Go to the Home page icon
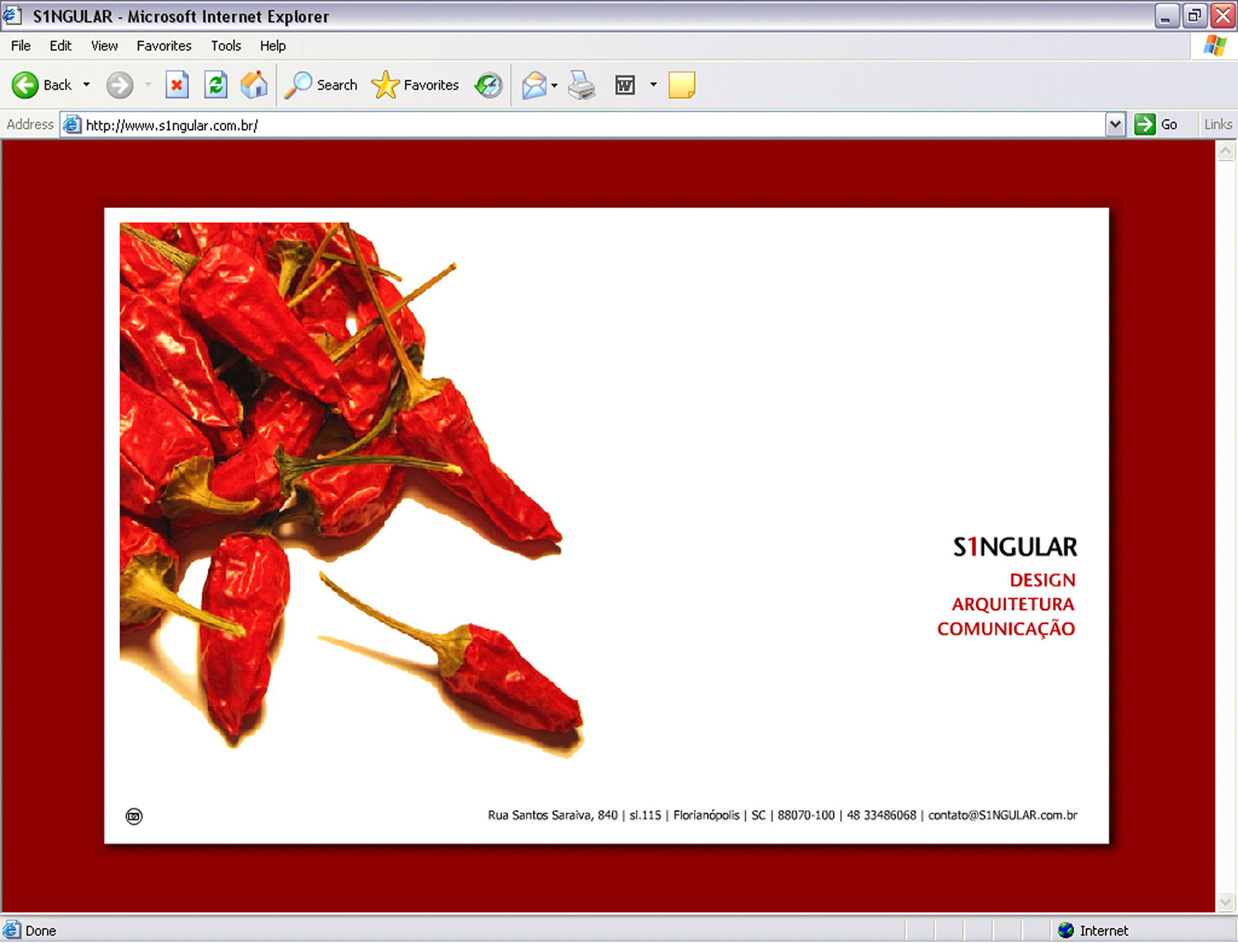 pos(254,85)
